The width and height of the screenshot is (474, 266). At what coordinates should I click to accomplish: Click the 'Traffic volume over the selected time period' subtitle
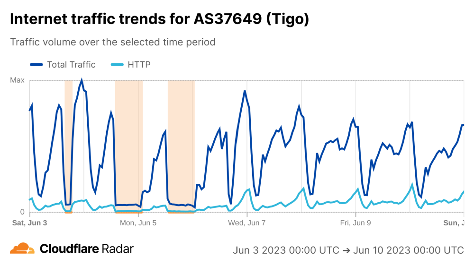click(113, 42)
